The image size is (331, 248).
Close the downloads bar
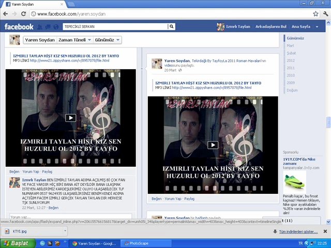(x=325, y=231)
